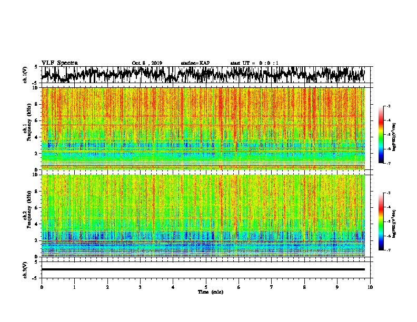Click the "Time (min)" axis label
The width and height of the screenshot is (417, 322).
(x=211, y=292)
